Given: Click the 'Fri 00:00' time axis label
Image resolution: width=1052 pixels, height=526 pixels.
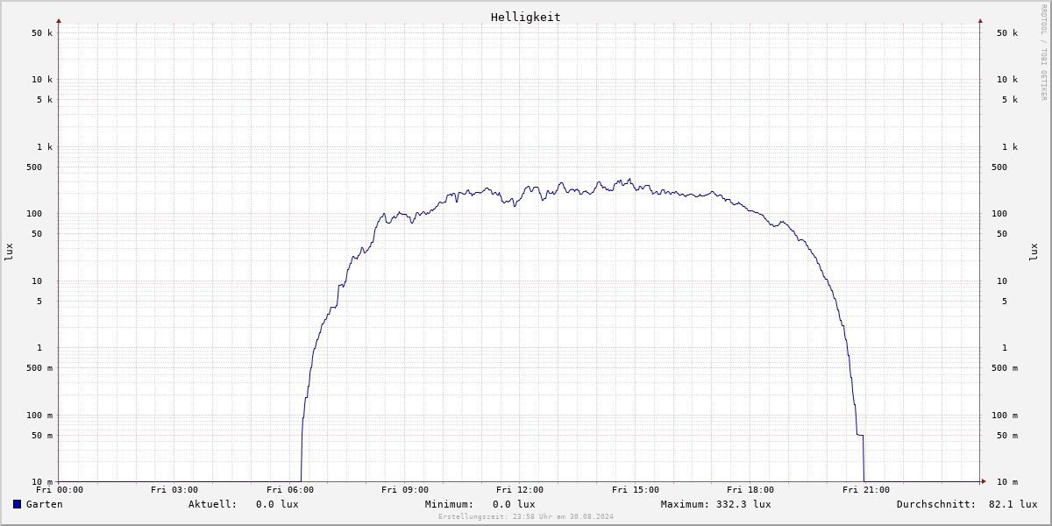Looking at the screenshot, I should pyautogui.click(x=60, y=490).
